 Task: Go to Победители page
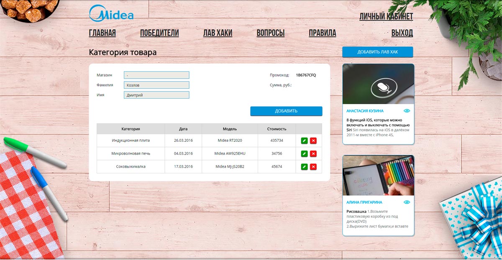159,33
